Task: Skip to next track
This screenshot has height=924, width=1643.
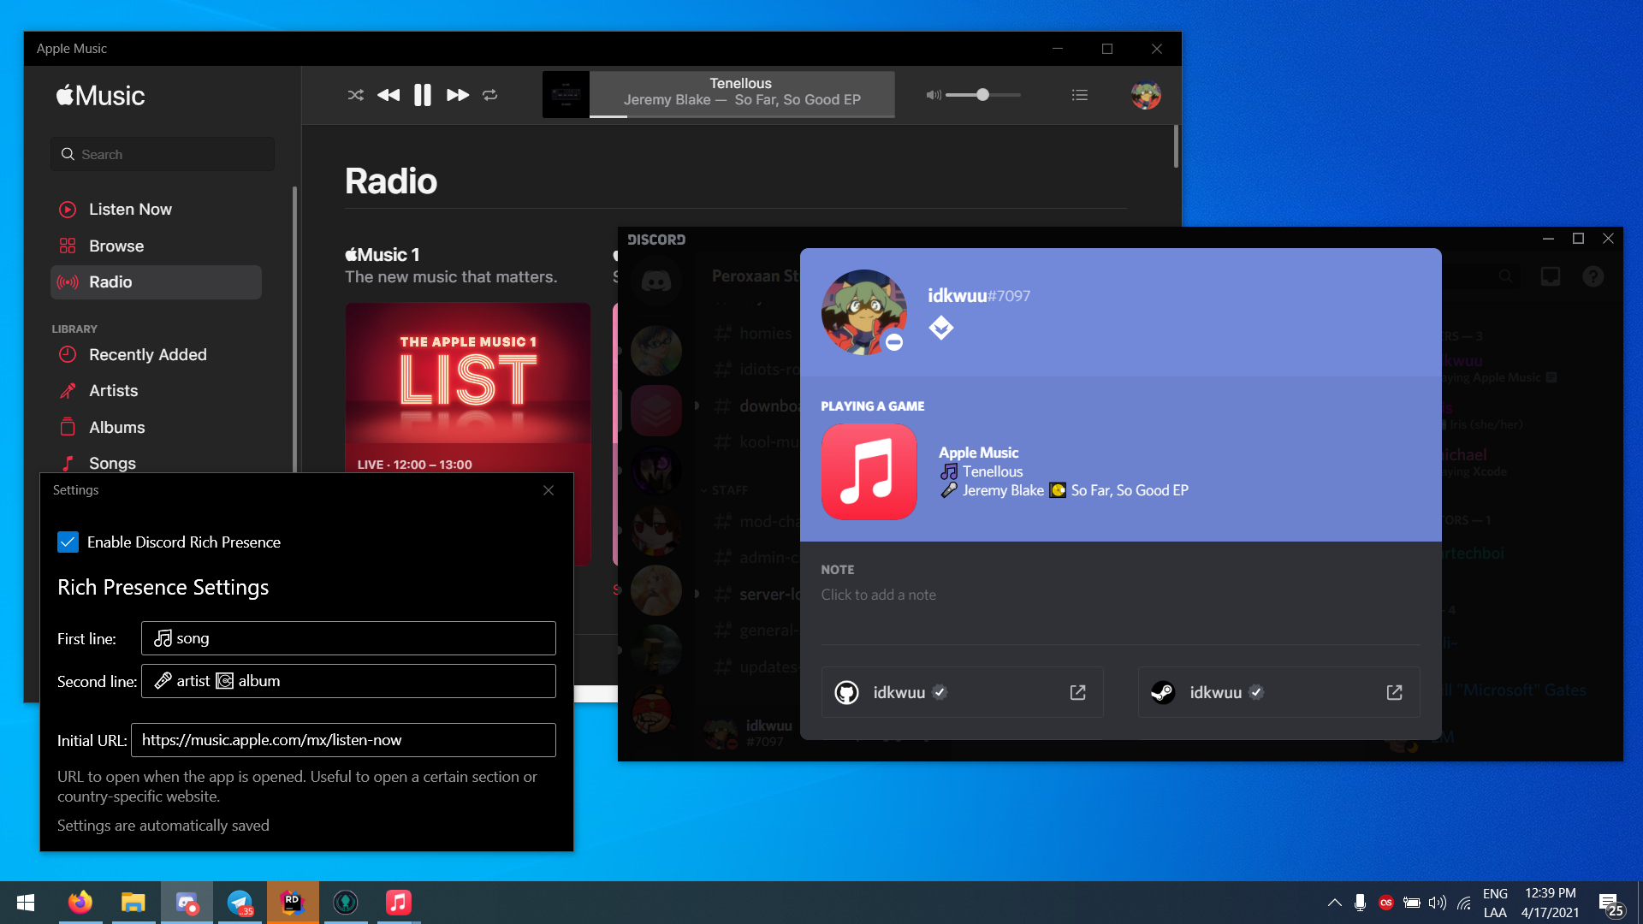Action: pos(458,95)
